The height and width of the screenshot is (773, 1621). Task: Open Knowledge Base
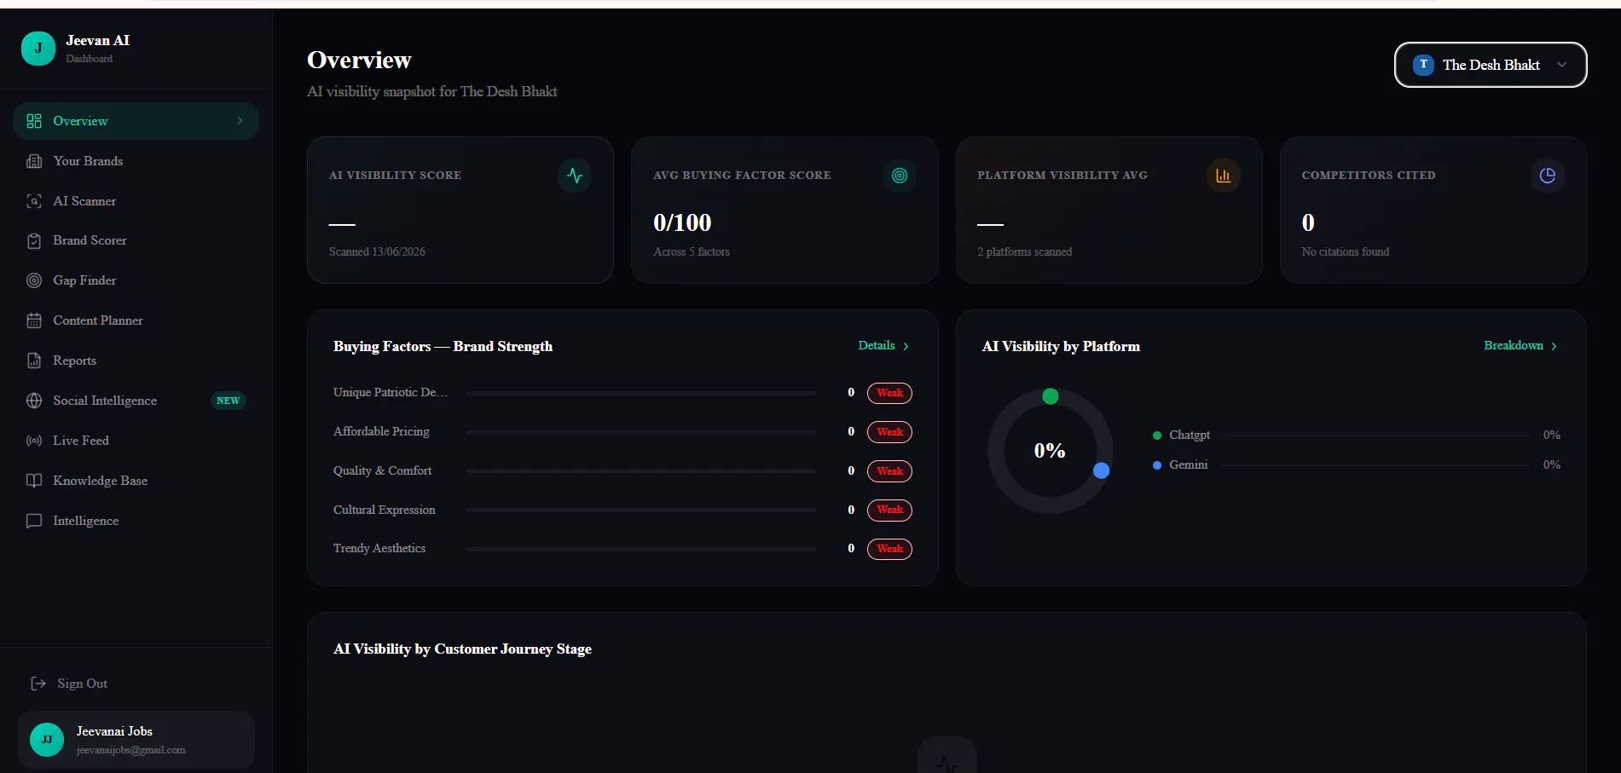pos(136,481)
